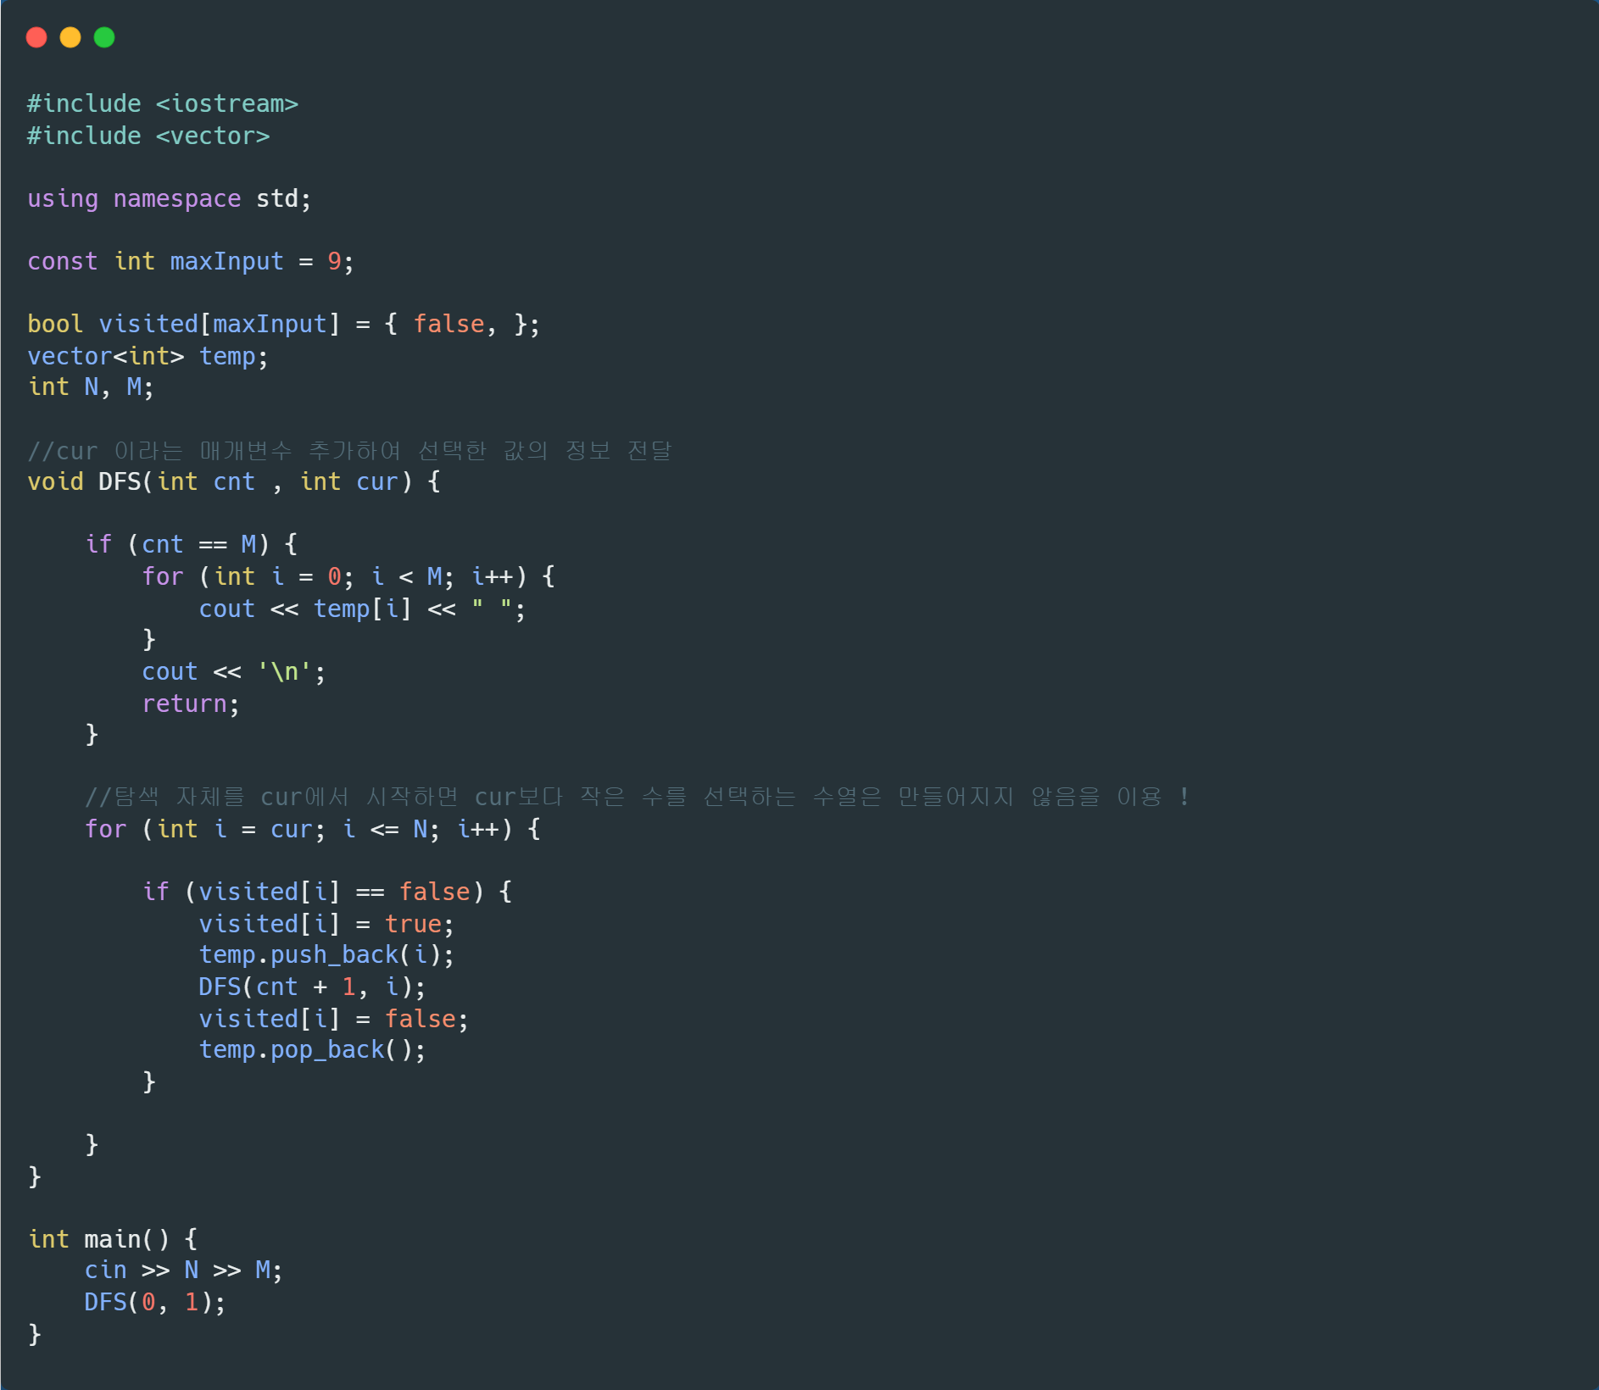Viewport: 1599px width, 1390px height.
Task: Click the 'temp.push_back(i);' line
Action: tap(326, 955)
